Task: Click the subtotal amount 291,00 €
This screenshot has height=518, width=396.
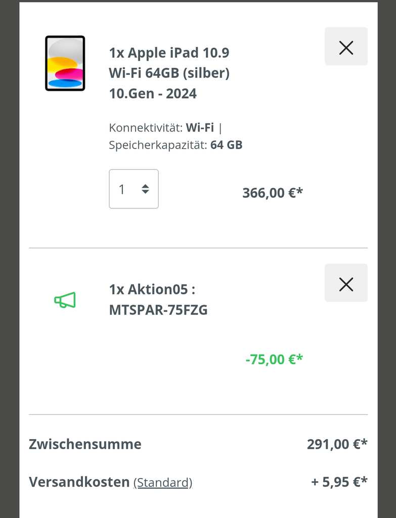Action: coord(337,444)
